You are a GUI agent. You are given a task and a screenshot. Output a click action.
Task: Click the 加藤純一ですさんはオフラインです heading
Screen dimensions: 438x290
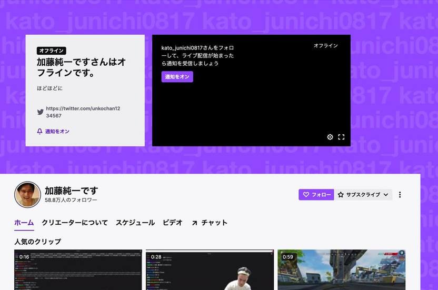coord(81,67)
